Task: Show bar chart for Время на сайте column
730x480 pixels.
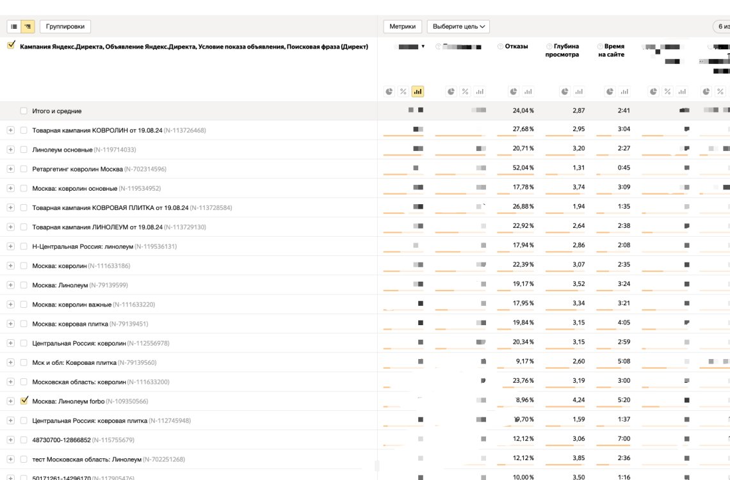Action: (x=624, y=92)
